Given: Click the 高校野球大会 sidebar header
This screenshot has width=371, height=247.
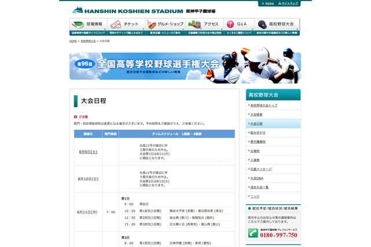Looking at the screenshot, I should [x=273, y=95].
